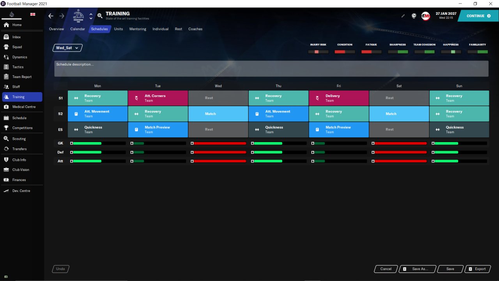This screenshot has width=499, height=281.
Task: Adjust the Def Tuesday intensity bar
Action: tap(159, 152)
